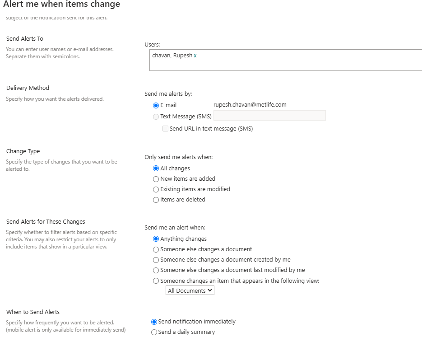
Task: Select Anything changes alert option
Action: (156, 239)
